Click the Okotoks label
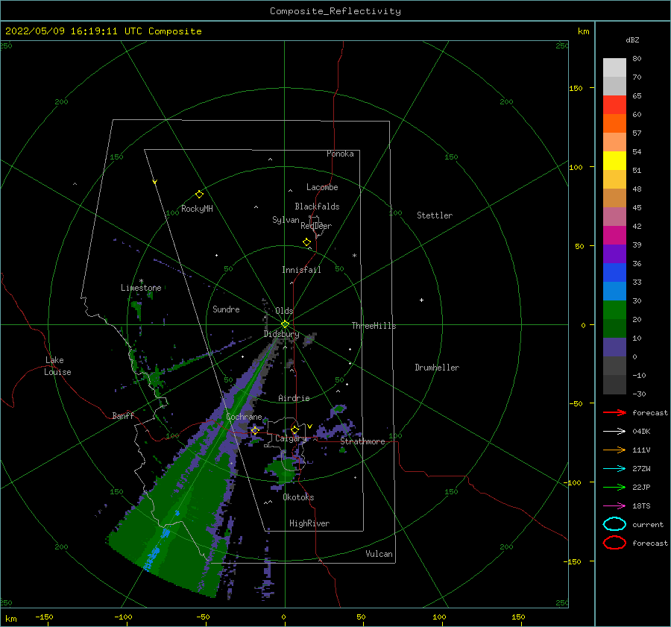The image size is (671, 627). coord(298,497)
